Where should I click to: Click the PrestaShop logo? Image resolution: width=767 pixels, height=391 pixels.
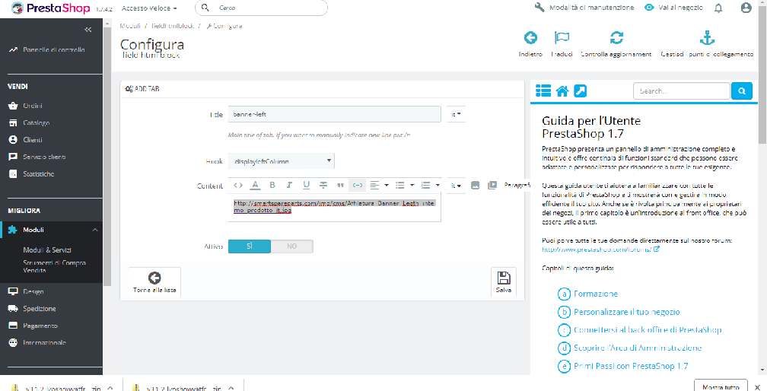point(50,8)
